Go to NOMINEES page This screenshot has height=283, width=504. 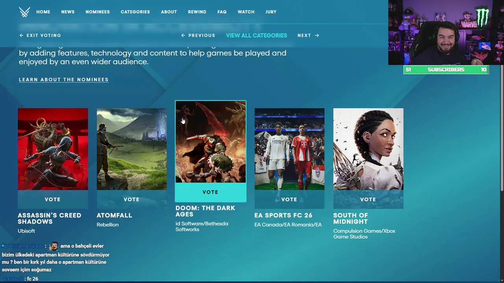coord(98,12)
